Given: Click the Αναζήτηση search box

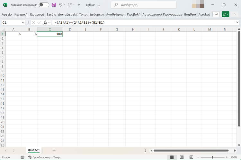Looking at the screenshot, I should [x=144, y=5].
